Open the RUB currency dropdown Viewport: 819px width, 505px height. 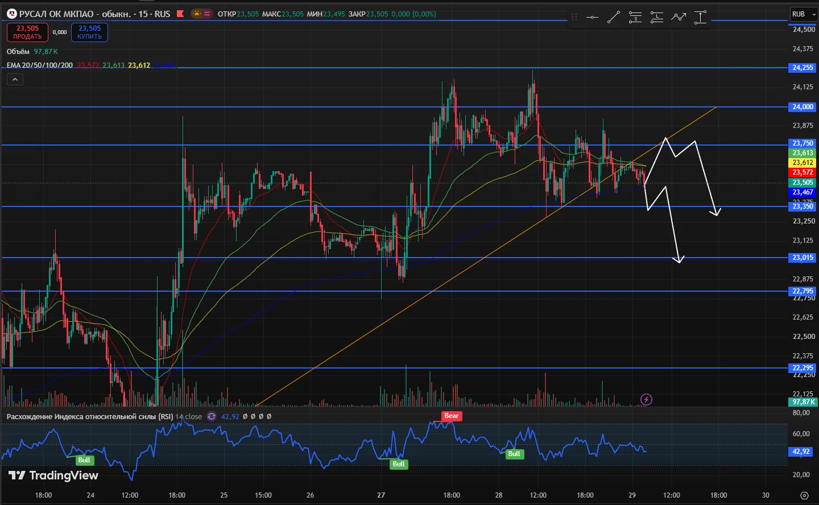803,14
